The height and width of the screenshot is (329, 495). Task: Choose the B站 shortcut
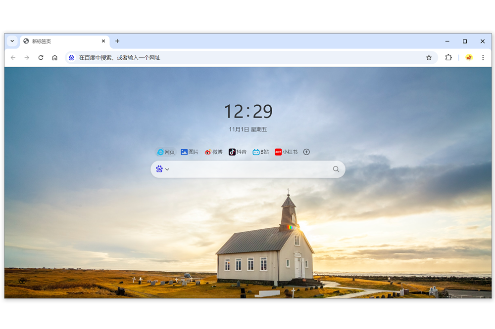[261, 152]
